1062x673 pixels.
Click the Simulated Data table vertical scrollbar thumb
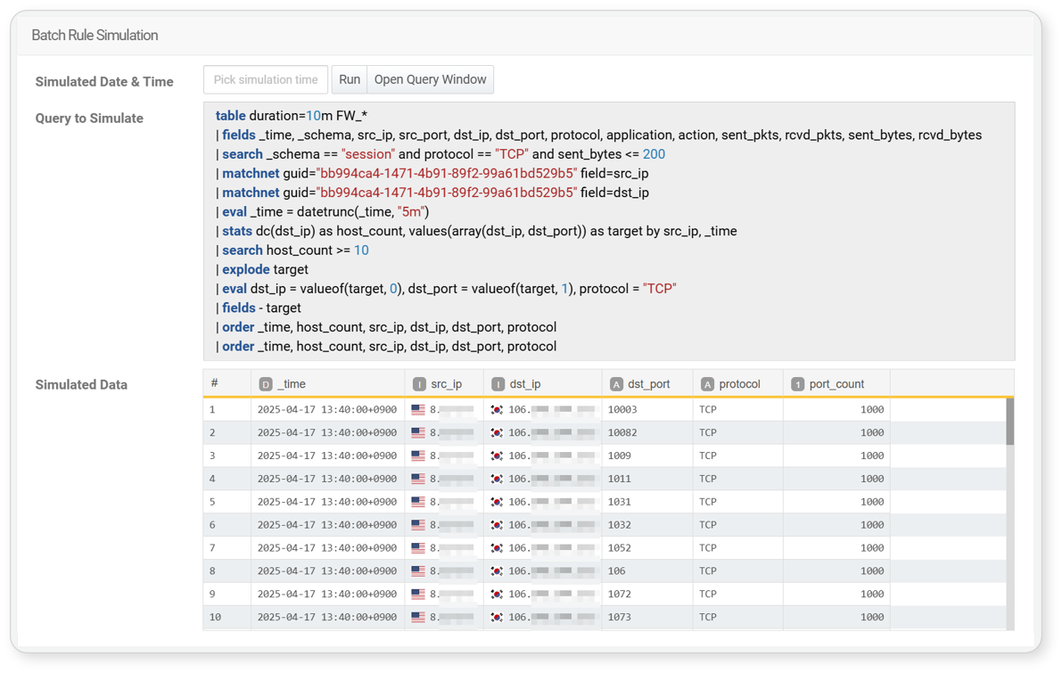(1010, 421)
